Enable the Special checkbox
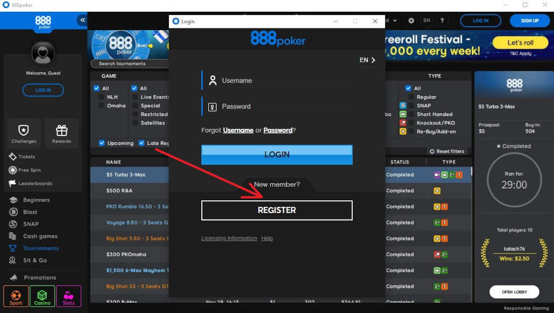Viewport: 554px width, 313px height. pyautogui.click(x=135, y=105)
